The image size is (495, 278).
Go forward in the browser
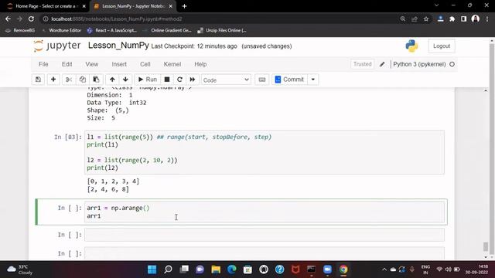point(19,19)
